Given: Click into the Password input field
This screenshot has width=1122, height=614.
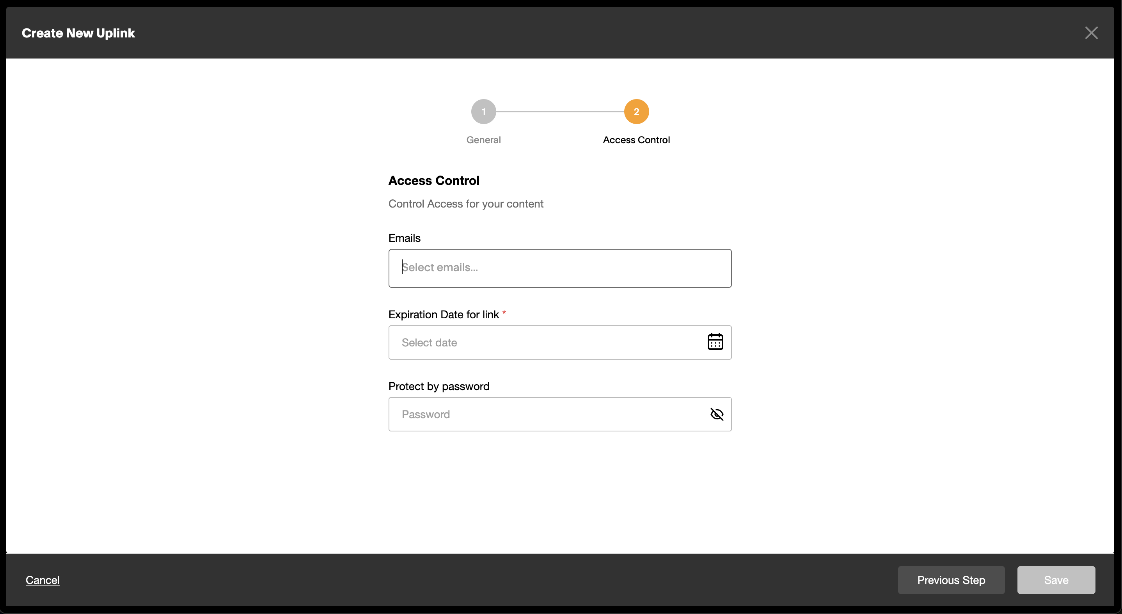Looking at the screenshot, I should pyautogui.click(x=545, y=414).
